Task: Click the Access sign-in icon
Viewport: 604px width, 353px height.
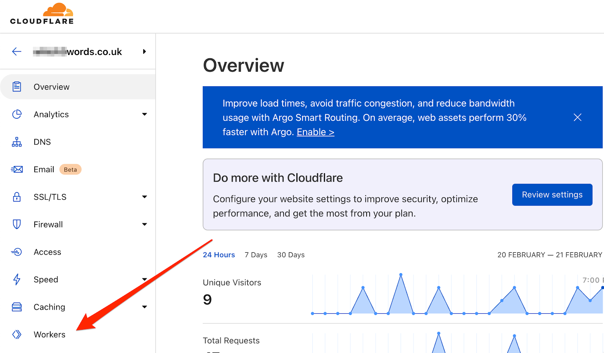Action: pos(17,252)
